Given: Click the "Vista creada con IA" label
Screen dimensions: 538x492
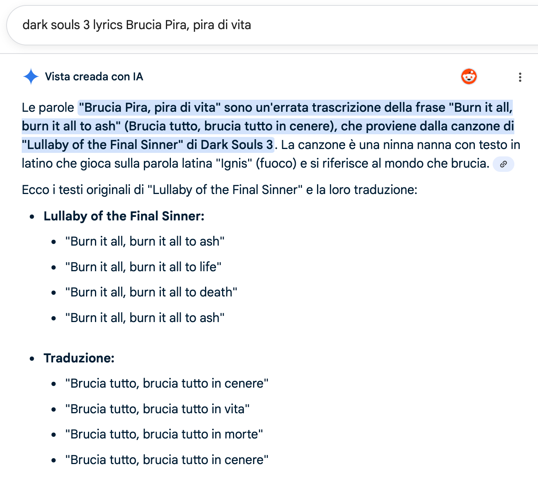Looking at the screenshot, I should pyautogui.click(x=94, y=76).
